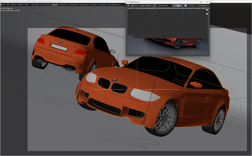This screenshot has width=252, height=156.
Task: Click the new image icon beside Render Result
Action: click(x=176, y=6)
